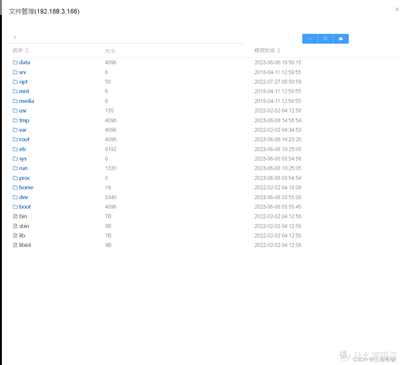Click the folder icon beside home
The image size is (401, 365).
pos(15,188)
